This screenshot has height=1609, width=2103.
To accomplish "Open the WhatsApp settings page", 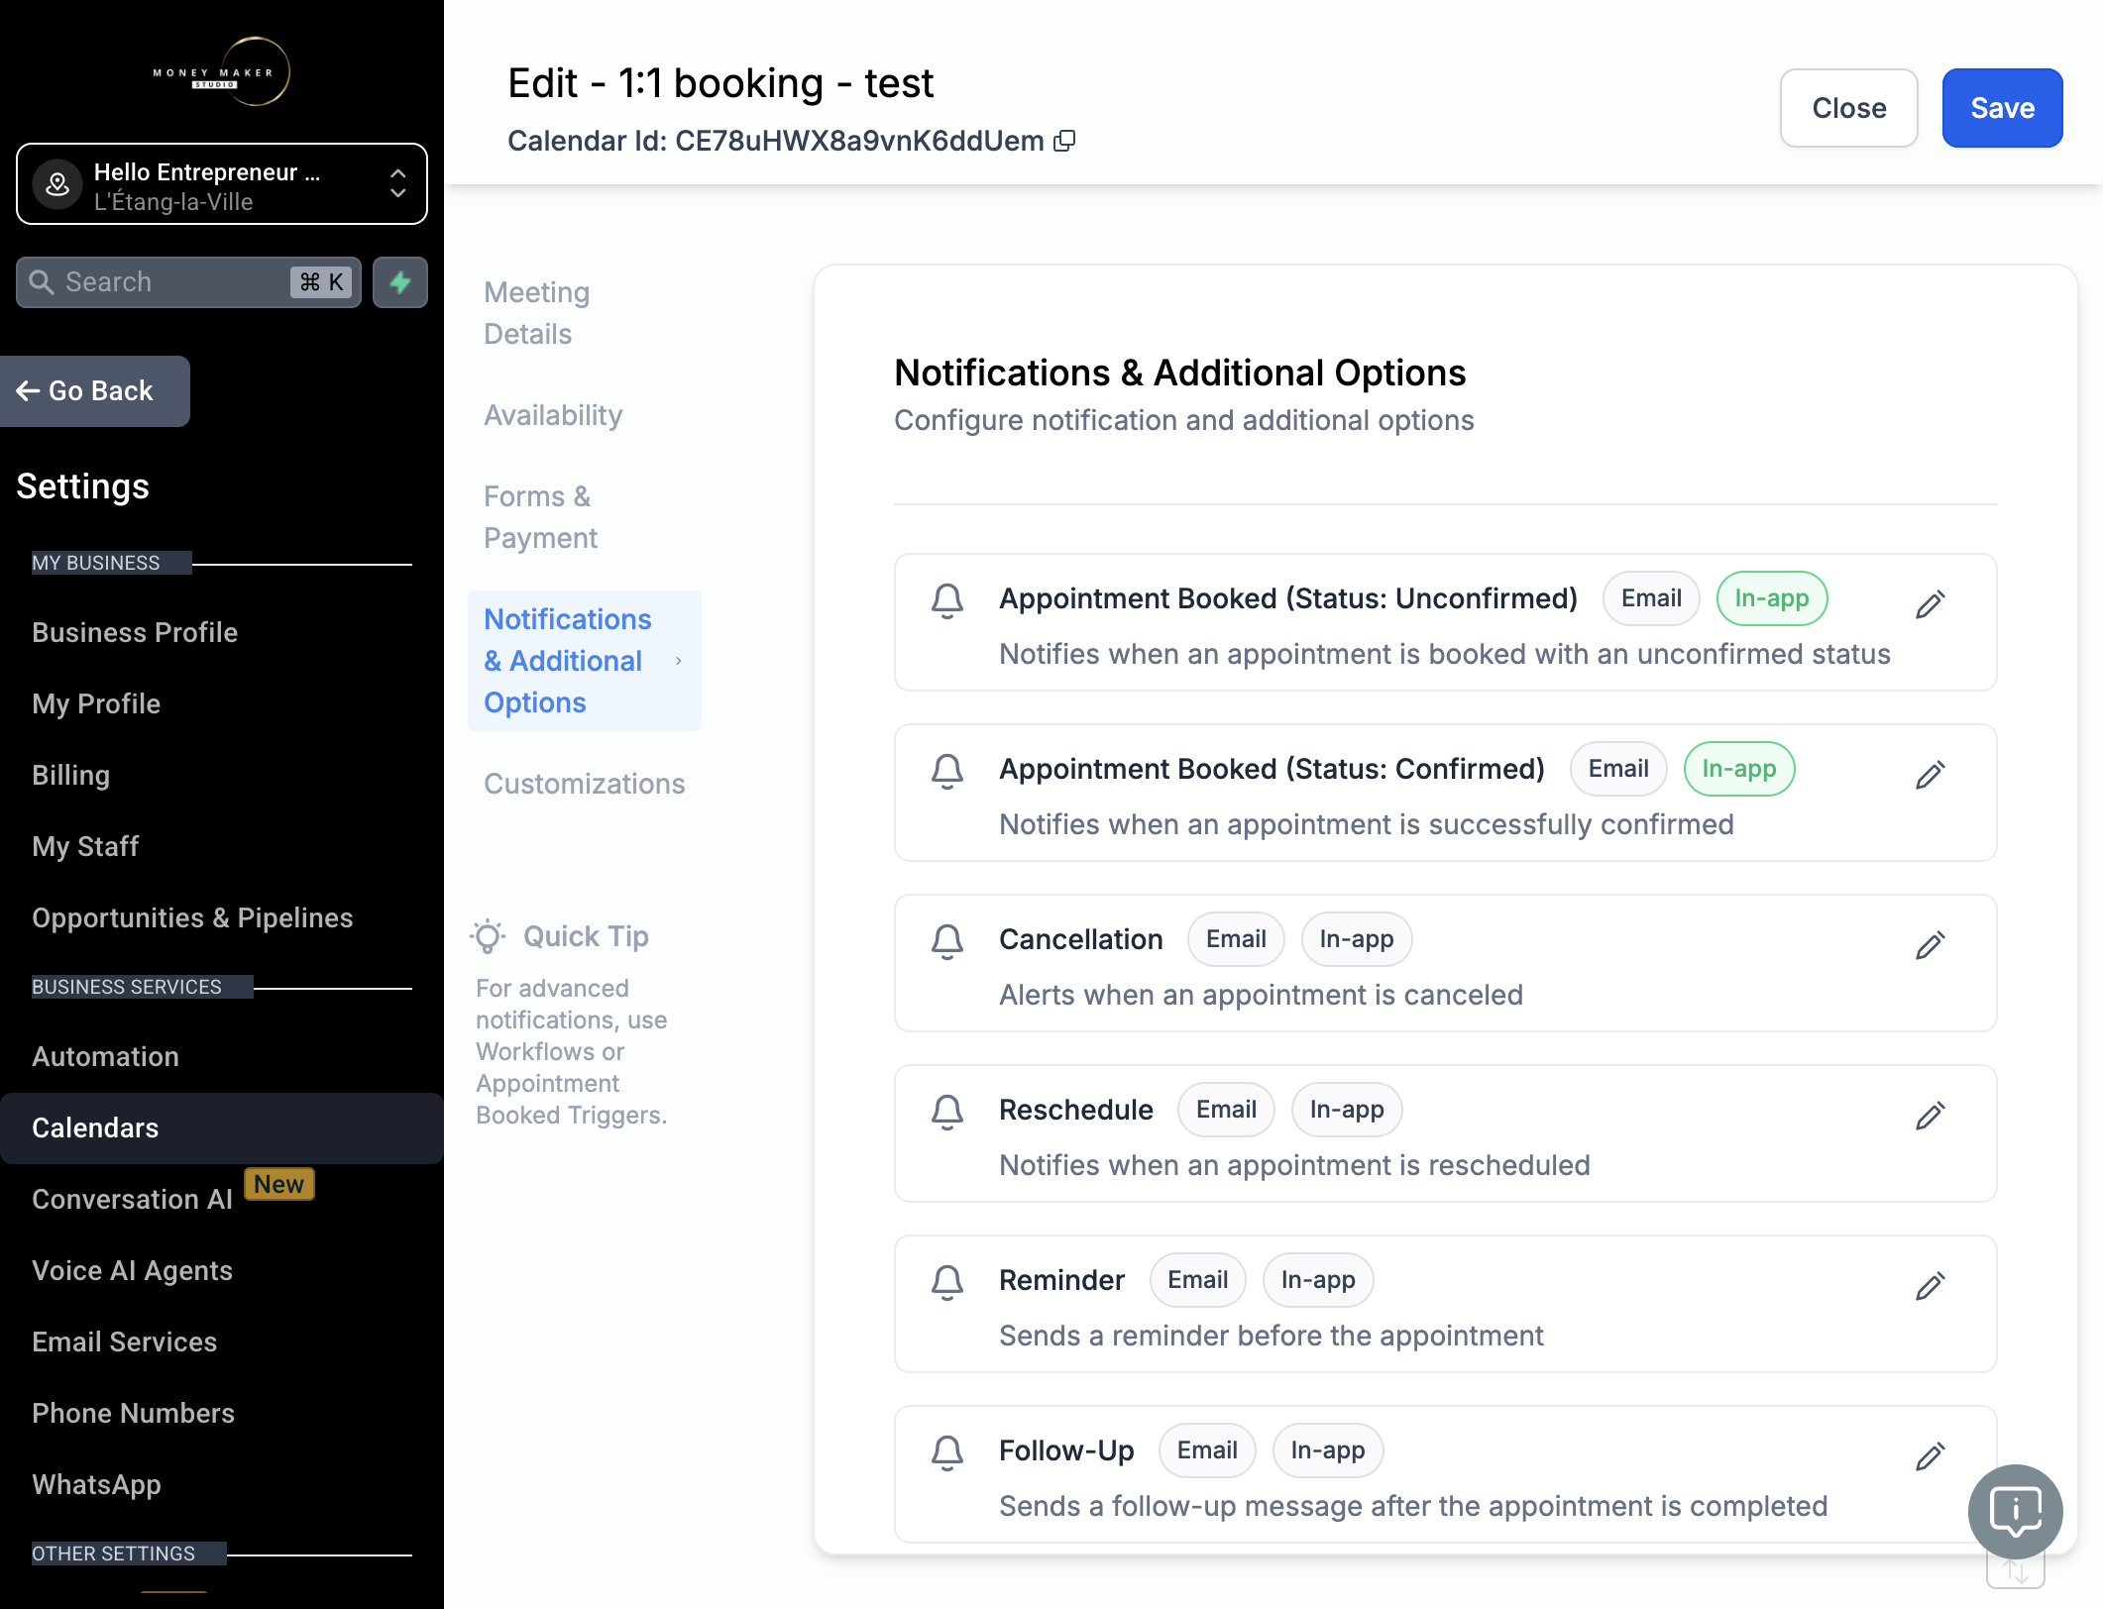I will click(96, 1484).
